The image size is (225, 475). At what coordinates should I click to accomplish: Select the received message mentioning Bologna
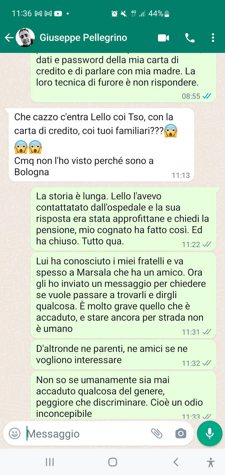(x=102, y=145)
